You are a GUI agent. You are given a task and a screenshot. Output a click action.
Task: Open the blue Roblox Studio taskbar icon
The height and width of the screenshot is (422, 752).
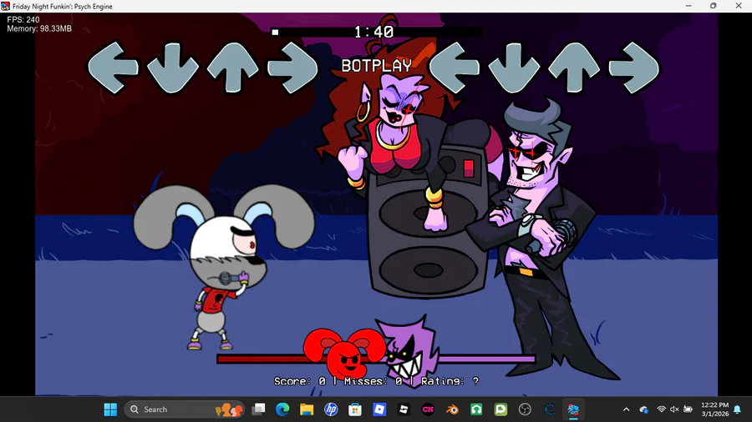coord(379,409)
